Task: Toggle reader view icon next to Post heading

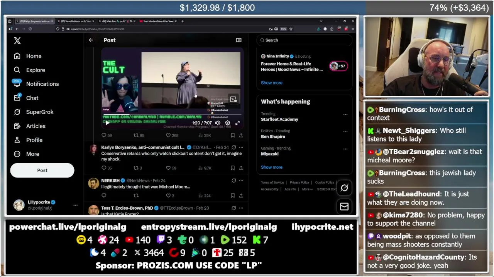Action: (x=239, y=40)
